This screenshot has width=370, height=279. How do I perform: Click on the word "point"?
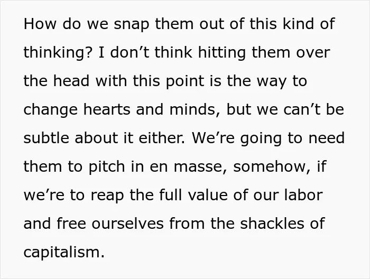point(185,81)
